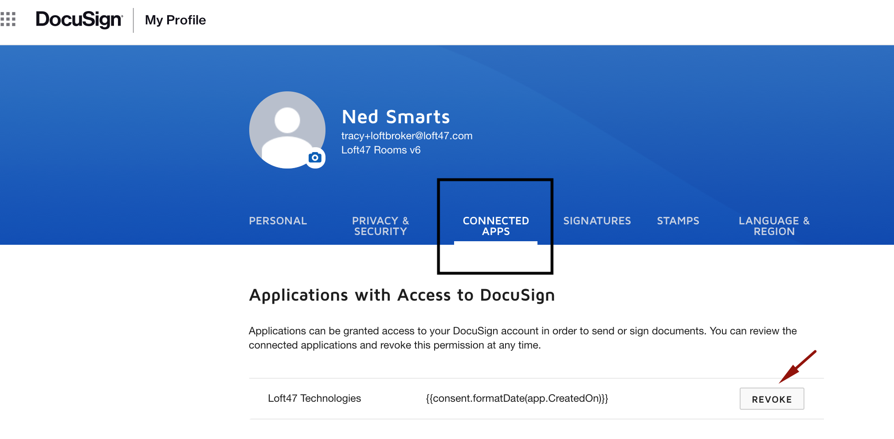Screen dimensions: 894x439
Task: Click the Loft47 Technologies app name
Action: (314, 398)
